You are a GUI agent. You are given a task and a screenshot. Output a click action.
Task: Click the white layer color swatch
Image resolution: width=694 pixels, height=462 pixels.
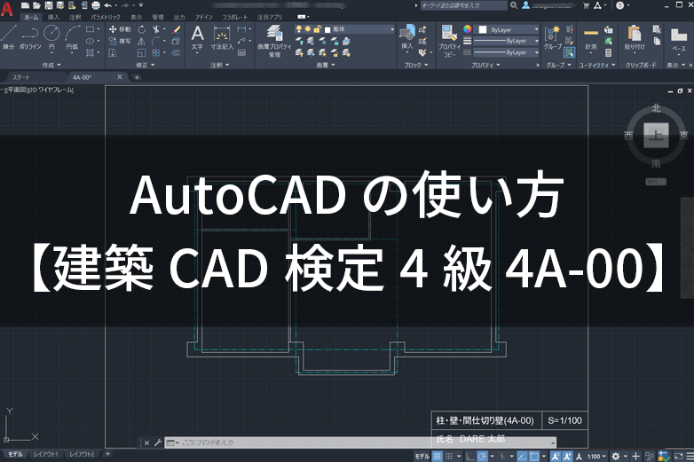(x=327, y=29)
